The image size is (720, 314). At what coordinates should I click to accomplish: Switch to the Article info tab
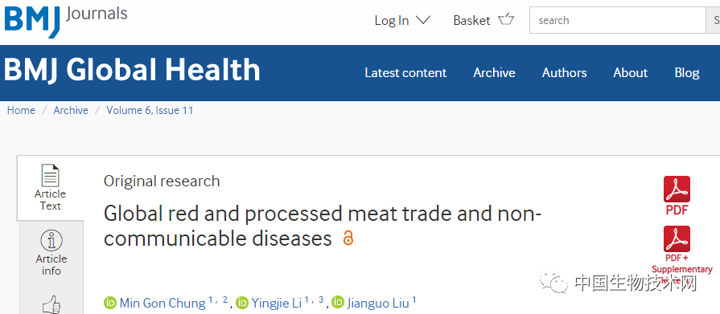51,254
